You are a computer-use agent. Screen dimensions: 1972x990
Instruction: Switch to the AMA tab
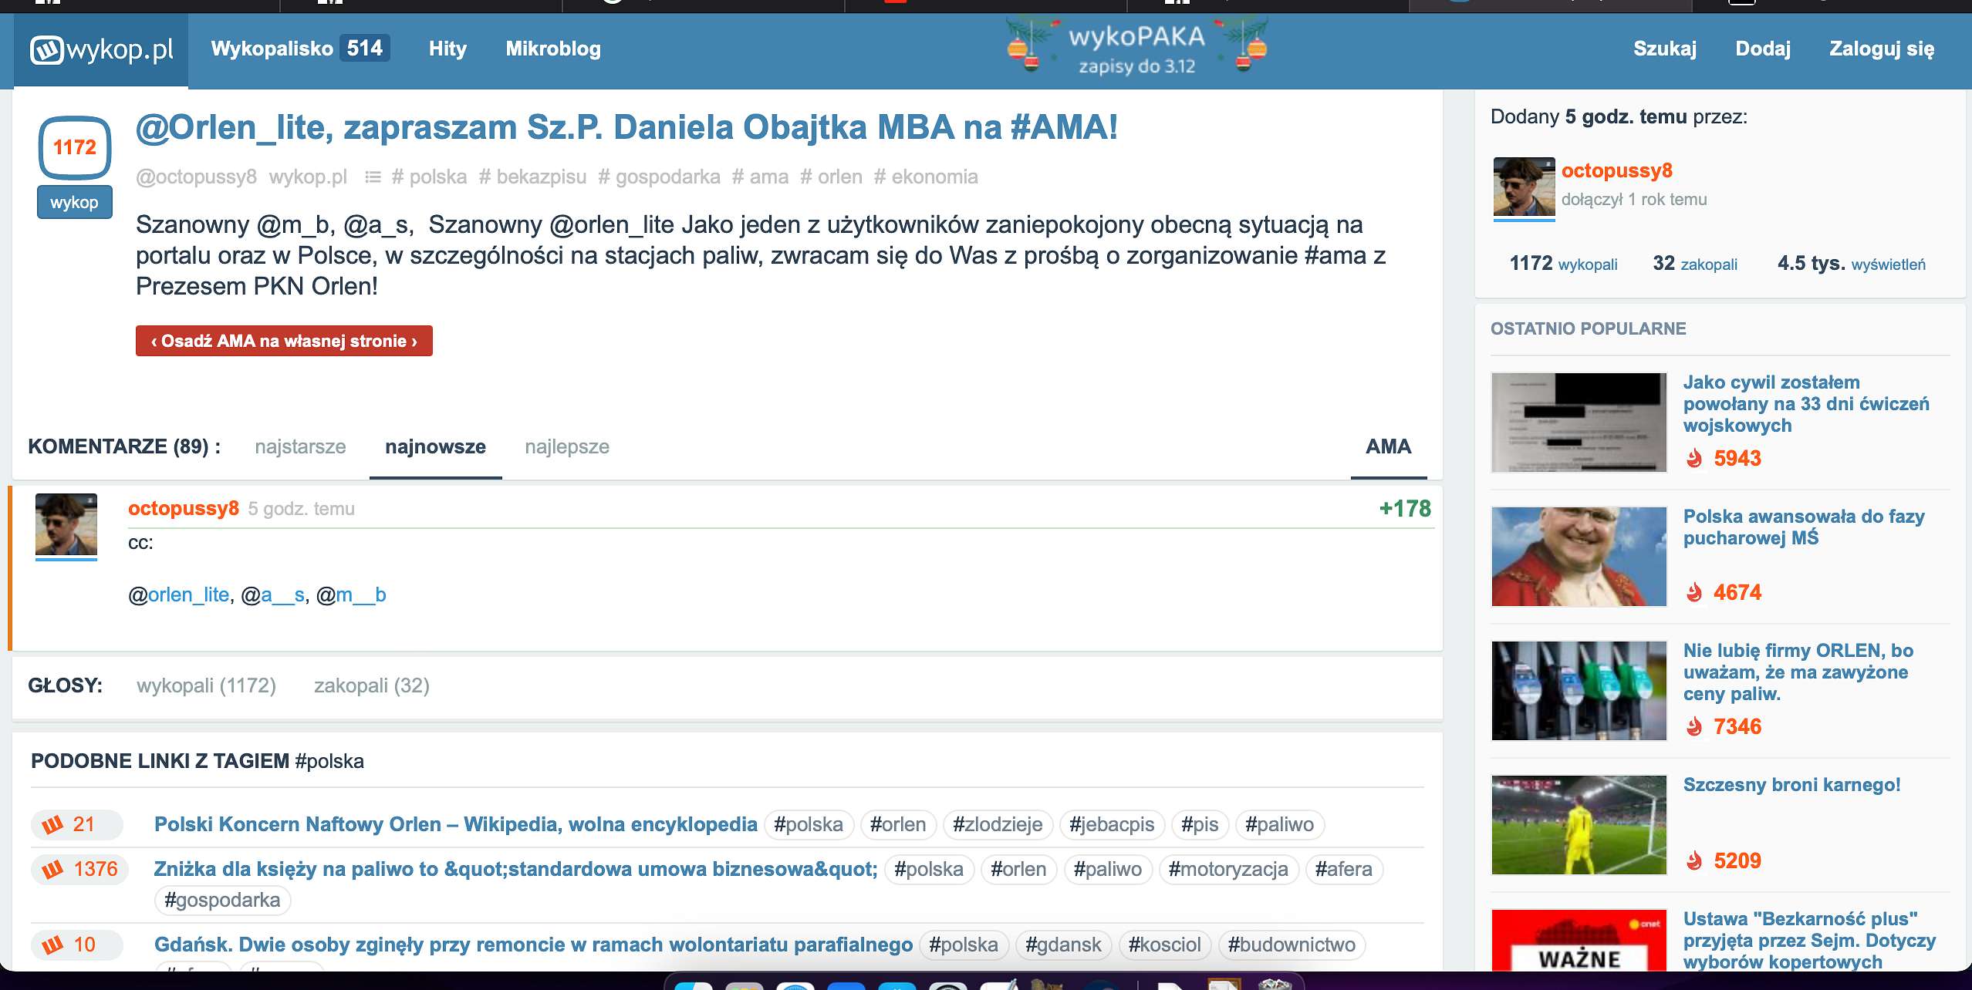(x=1388, y=446)
